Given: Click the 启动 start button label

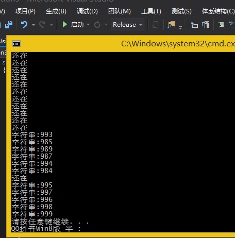Looking at the screenshot, I should pyautogui.click(x=77, y=25).
